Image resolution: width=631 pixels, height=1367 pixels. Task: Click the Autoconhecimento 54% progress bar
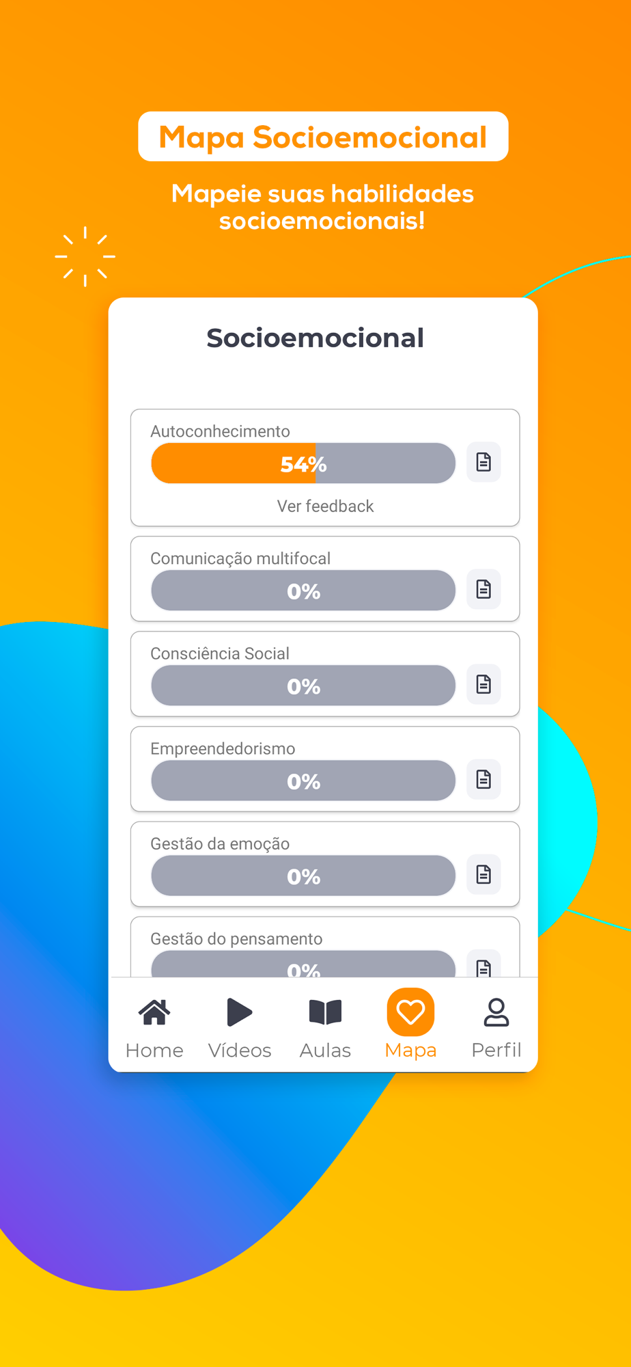pyautogui.click(x=303, y=463)
